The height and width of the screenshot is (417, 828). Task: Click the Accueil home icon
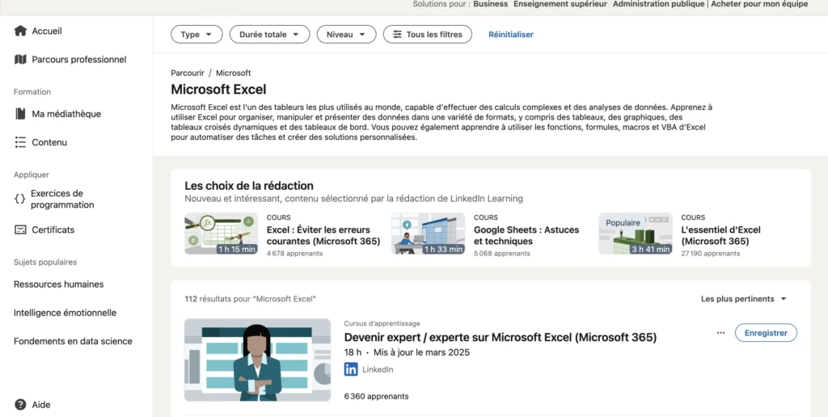(x=20, y=31)
